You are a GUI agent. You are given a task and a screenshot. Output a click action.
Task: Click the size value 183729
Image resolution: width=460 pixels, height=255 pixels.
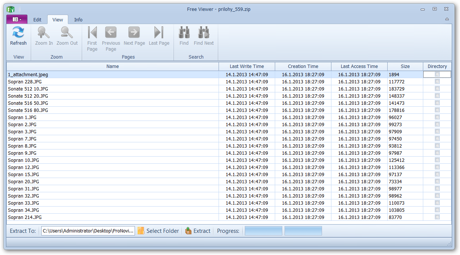pyautogui.click(x=397, y=89)
